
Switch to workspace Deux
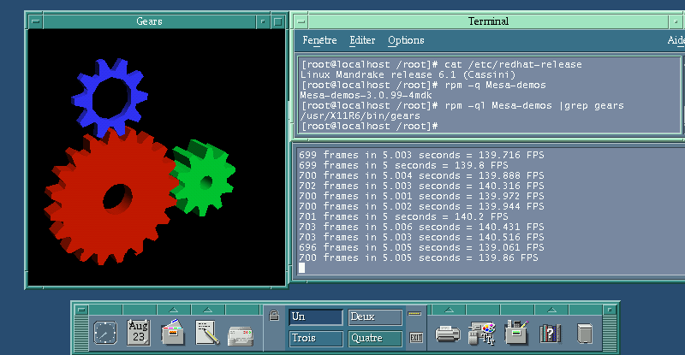pyautogui.click(x=375, y=317)
